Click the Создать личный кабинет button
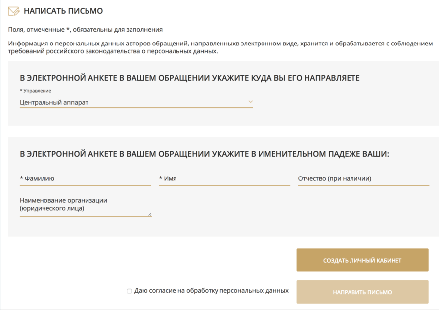 [362, 260]
